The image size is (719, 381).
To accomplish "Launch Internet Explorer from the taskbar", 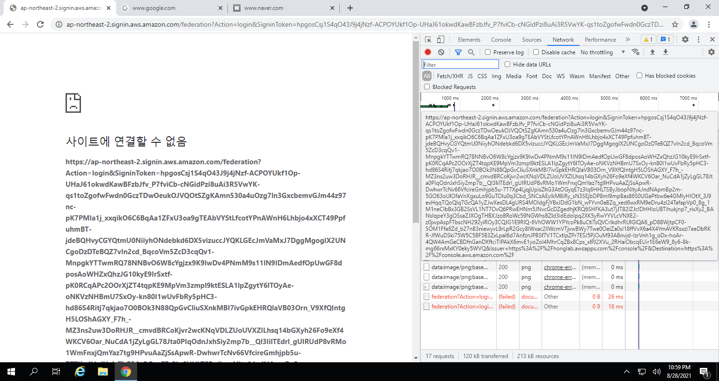I will tap(80, 372).
